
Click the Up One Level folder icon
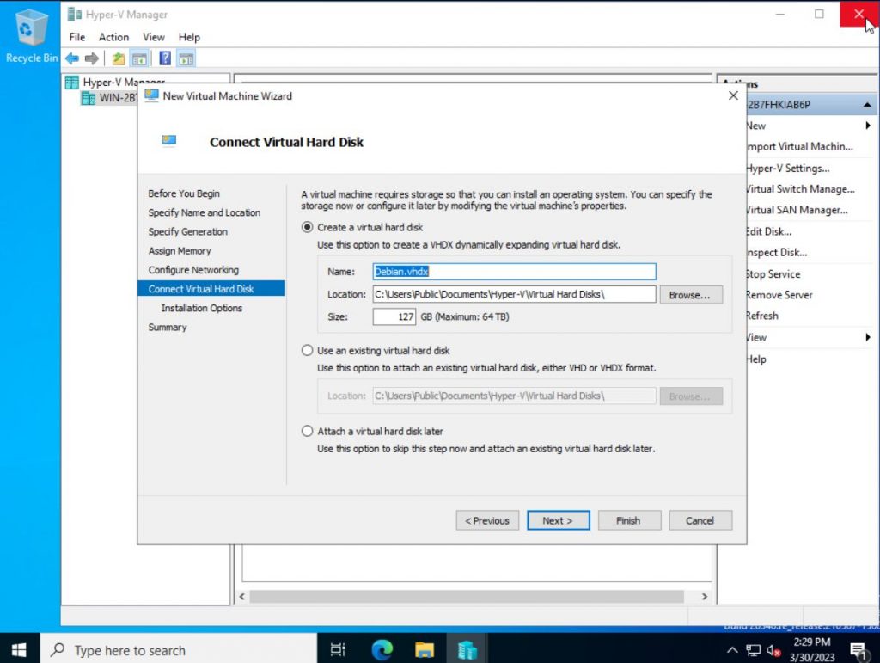pos(119,58)
